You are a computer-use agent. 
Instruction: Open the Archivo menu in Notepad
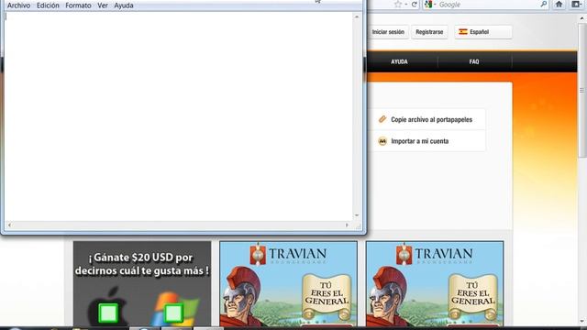click(18, 5)
